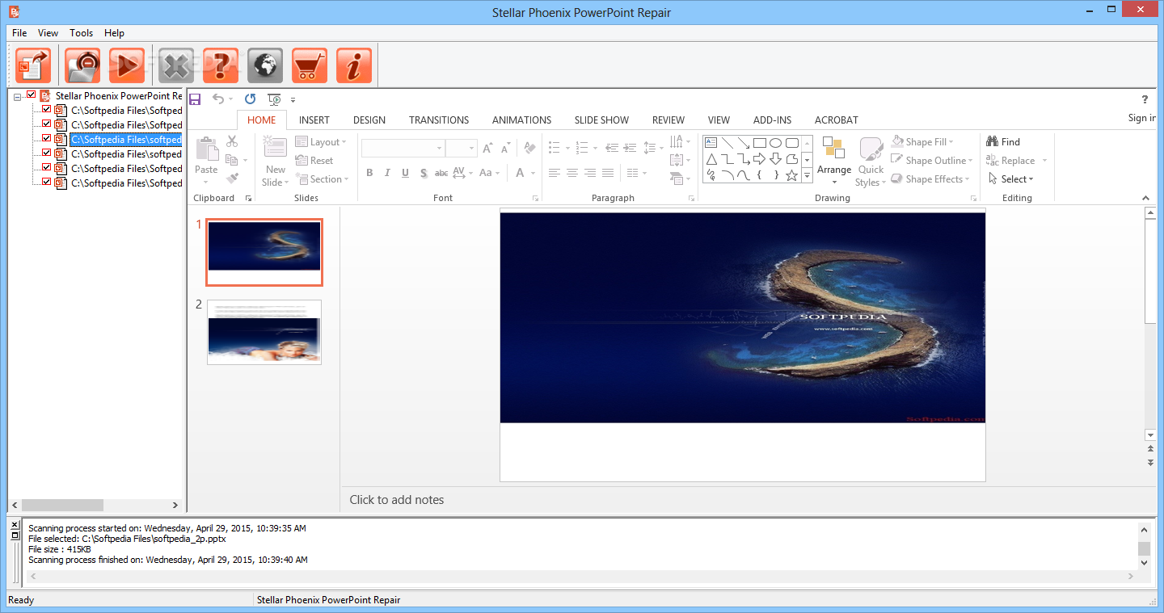Select the Isosceles Triangle shape
This screenshot has width=1164, height=613.
(711, 158)
